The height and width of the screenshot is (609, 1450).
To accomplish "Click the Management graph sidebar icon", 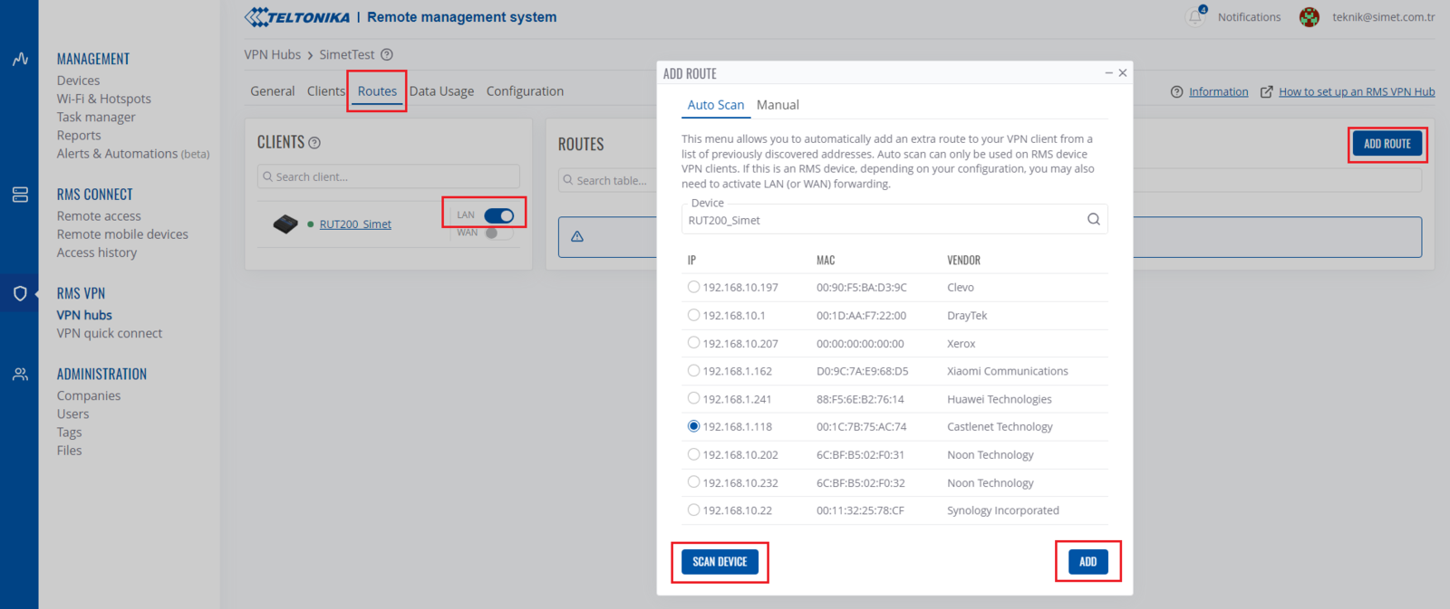I will tap(20, 60).
